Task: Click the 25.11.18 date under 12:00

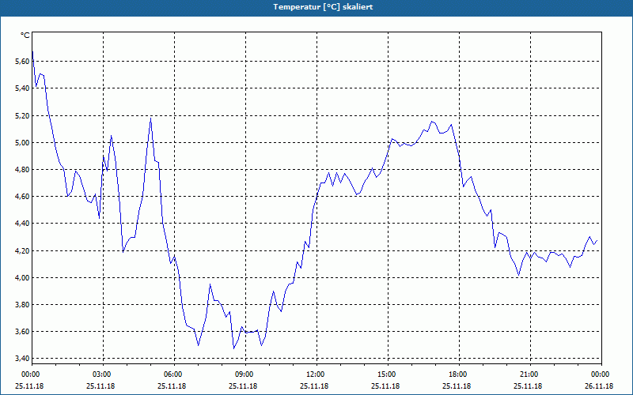Action: [x=314, y=386]
